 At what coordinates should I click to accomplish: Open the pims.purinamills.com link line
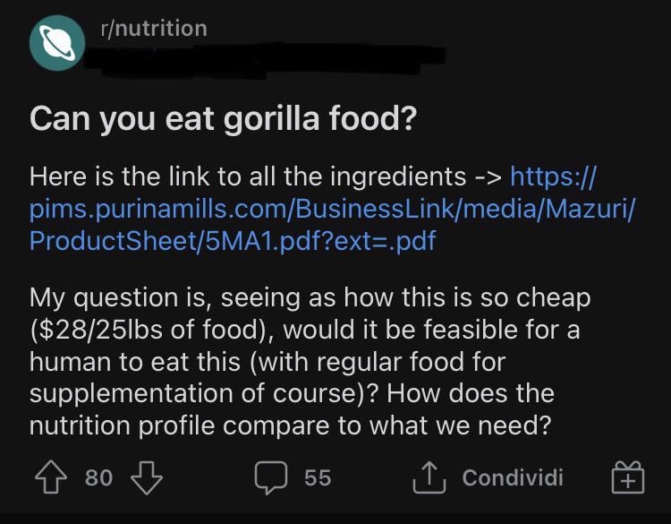point(332,209)
